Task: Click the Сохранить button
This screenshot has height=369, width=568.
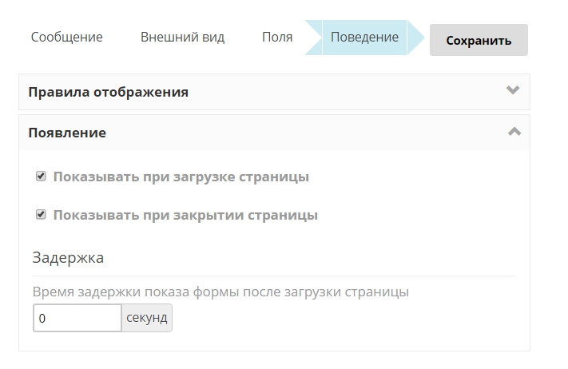Action: tap(478, 40)
